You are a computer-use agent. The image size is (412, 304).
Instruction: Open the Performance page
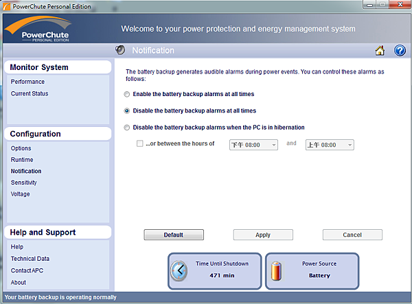pos(27,82)
